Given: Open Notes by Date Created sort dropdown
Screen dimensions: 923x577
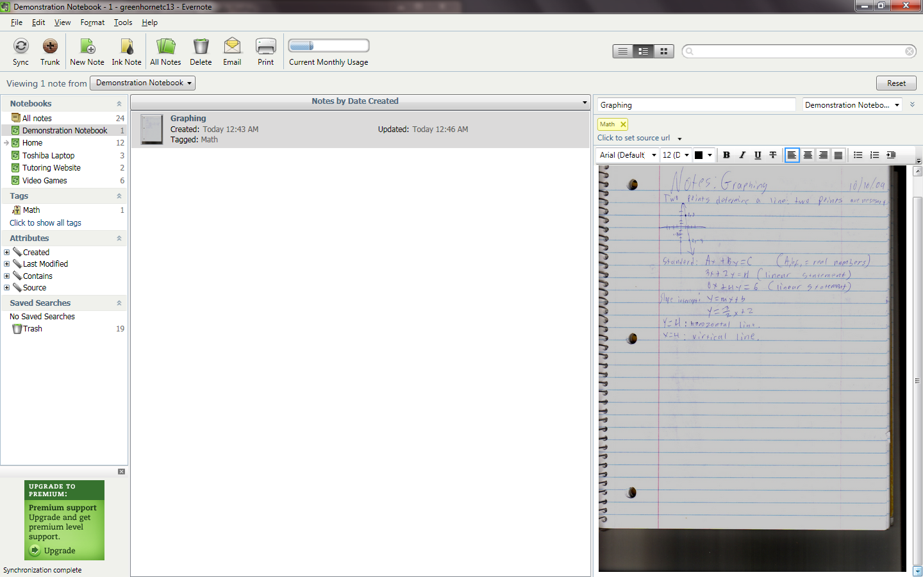Looking at the screenshot, I should coord(585,102).
